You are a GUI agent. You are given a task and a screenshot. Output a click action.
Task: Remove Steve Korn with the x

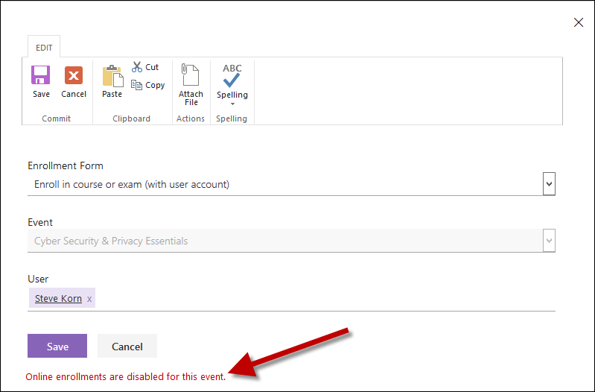click(89, 299)
